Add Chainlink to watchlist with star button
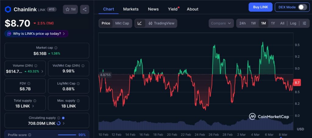This screenshot has width=312, height=138. [x=70, y=9]
